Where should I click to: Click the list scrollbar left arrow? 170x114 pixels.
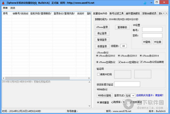coord(4,78)
